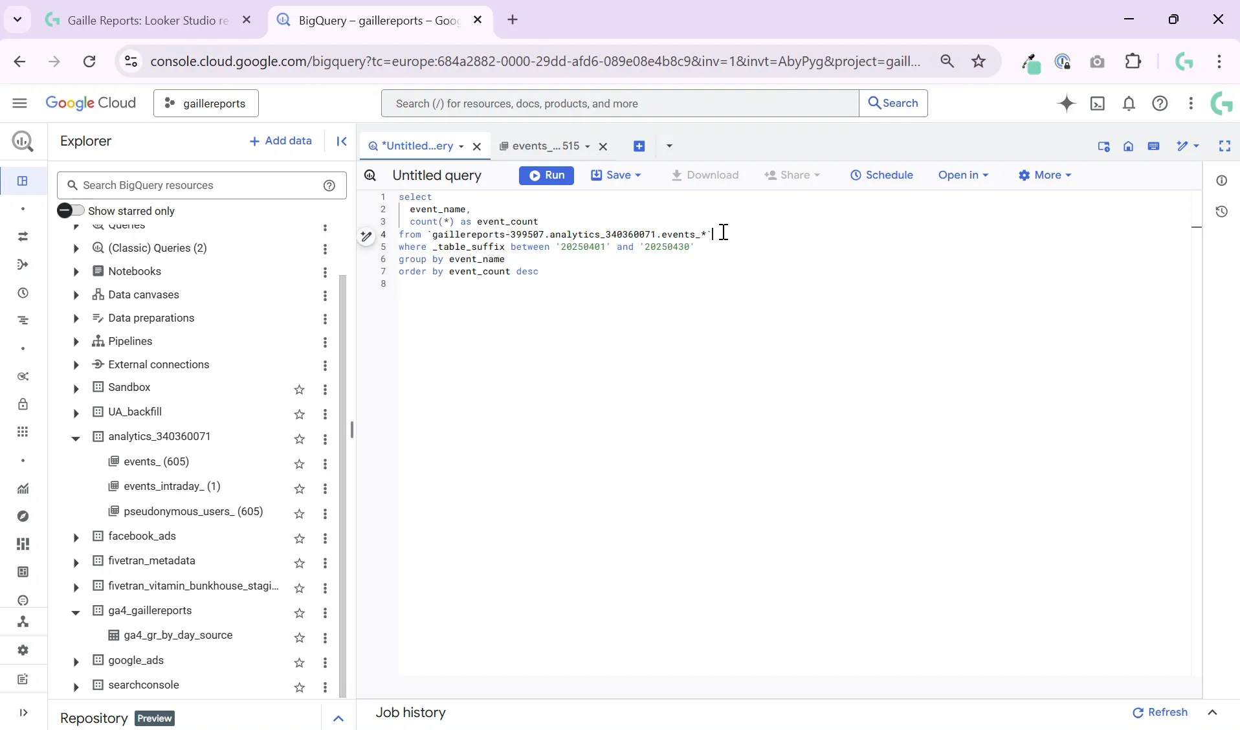Click the SQL generation wand icon in gutter

click(x=366, y=237)
